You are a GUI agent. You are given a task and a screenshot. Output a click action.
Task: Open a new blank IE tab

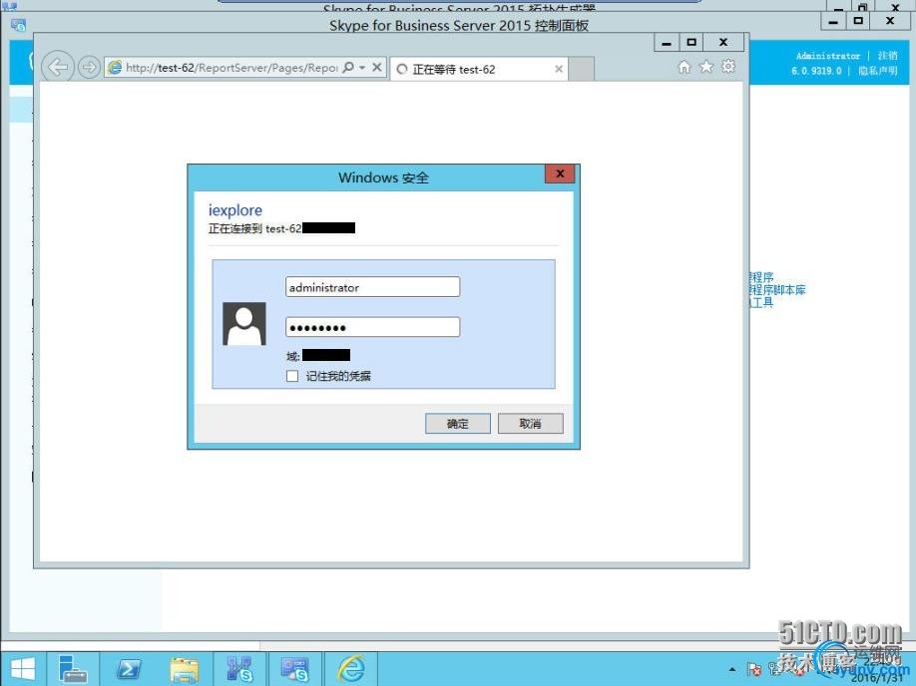pos(581,69)
